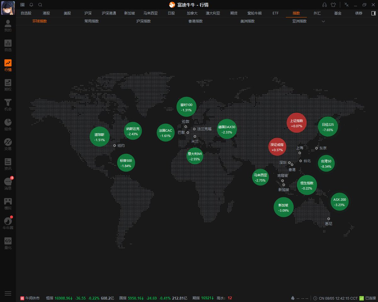Open customer service headset icon

tap(324, 5)
